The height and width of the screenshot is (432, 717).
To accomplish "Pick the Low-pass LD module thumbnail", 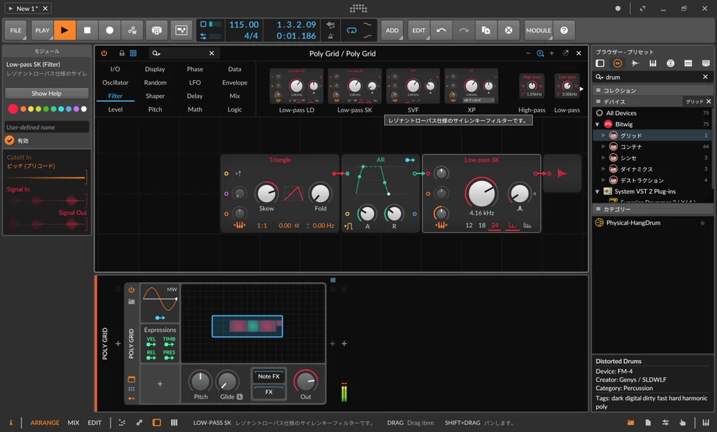I will click(x=296, y=86).
